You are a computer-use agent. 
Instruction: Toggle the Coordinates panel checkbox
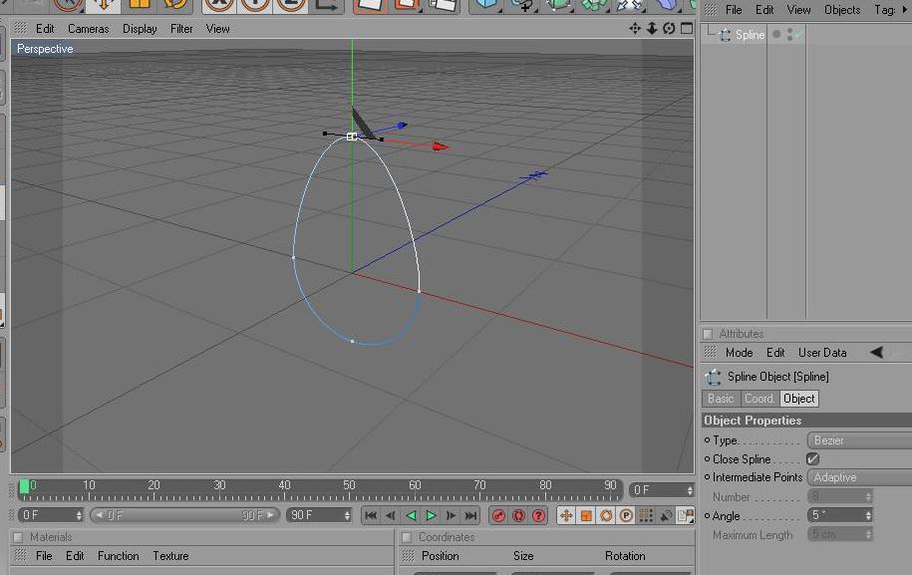tap(407, 537)
